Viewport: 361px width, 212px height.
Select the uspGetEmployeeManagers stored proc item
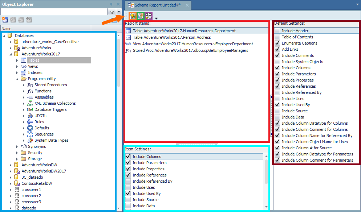pos(190,50)
